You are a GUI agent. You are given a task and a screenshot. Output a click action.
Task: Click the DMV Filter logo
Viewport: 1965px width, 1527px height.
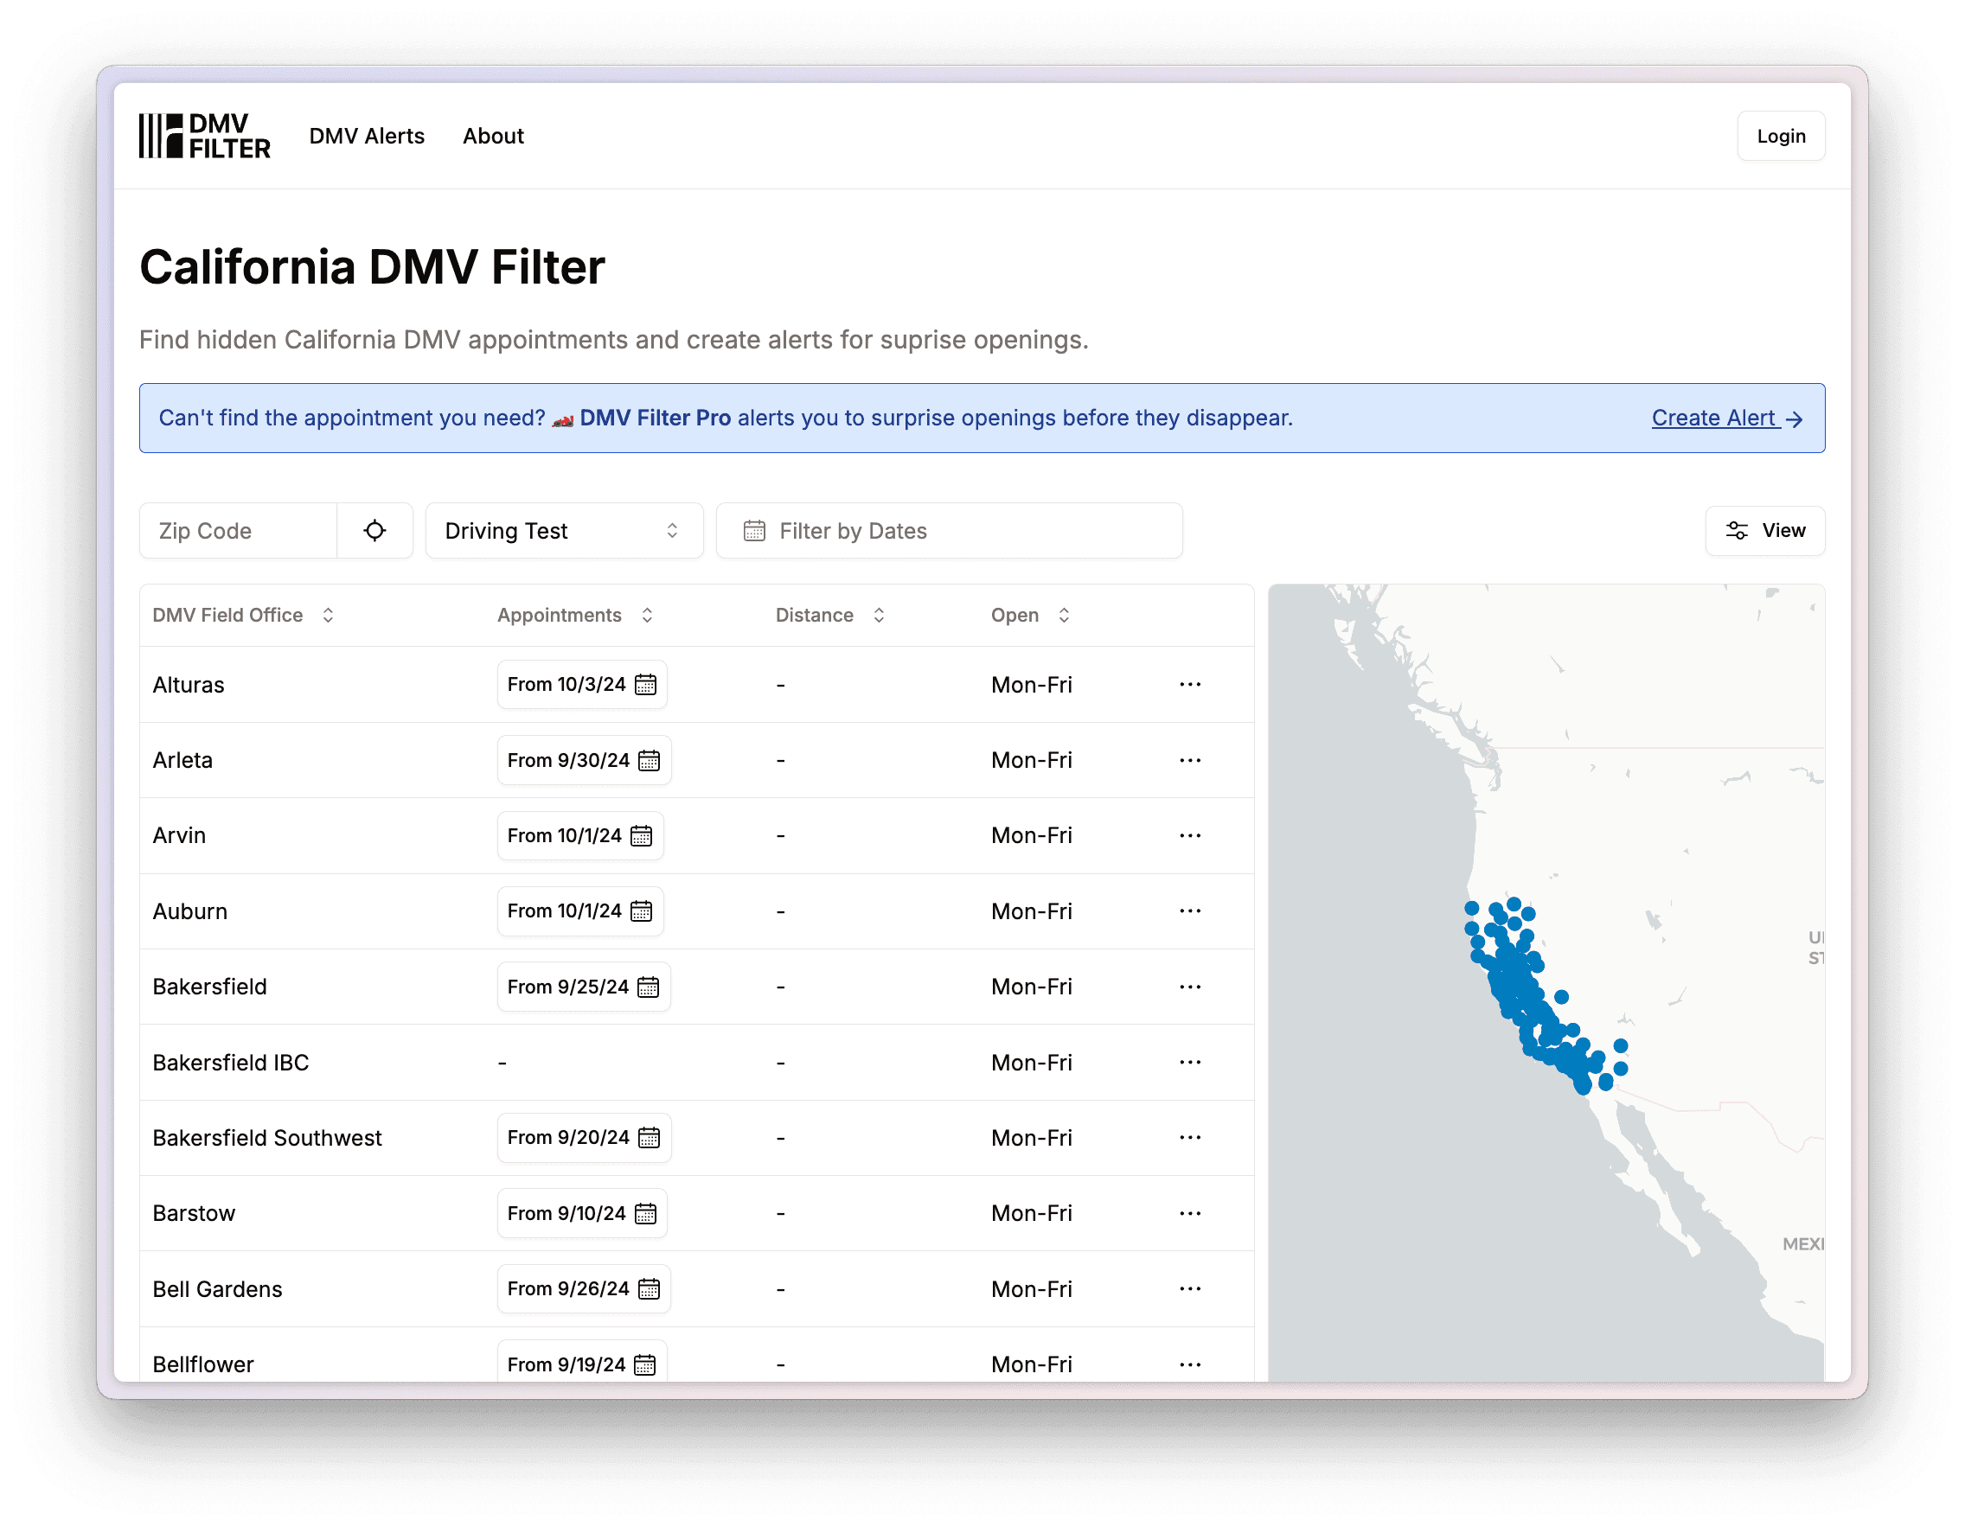pyautogui.click(x=204, y=136)
